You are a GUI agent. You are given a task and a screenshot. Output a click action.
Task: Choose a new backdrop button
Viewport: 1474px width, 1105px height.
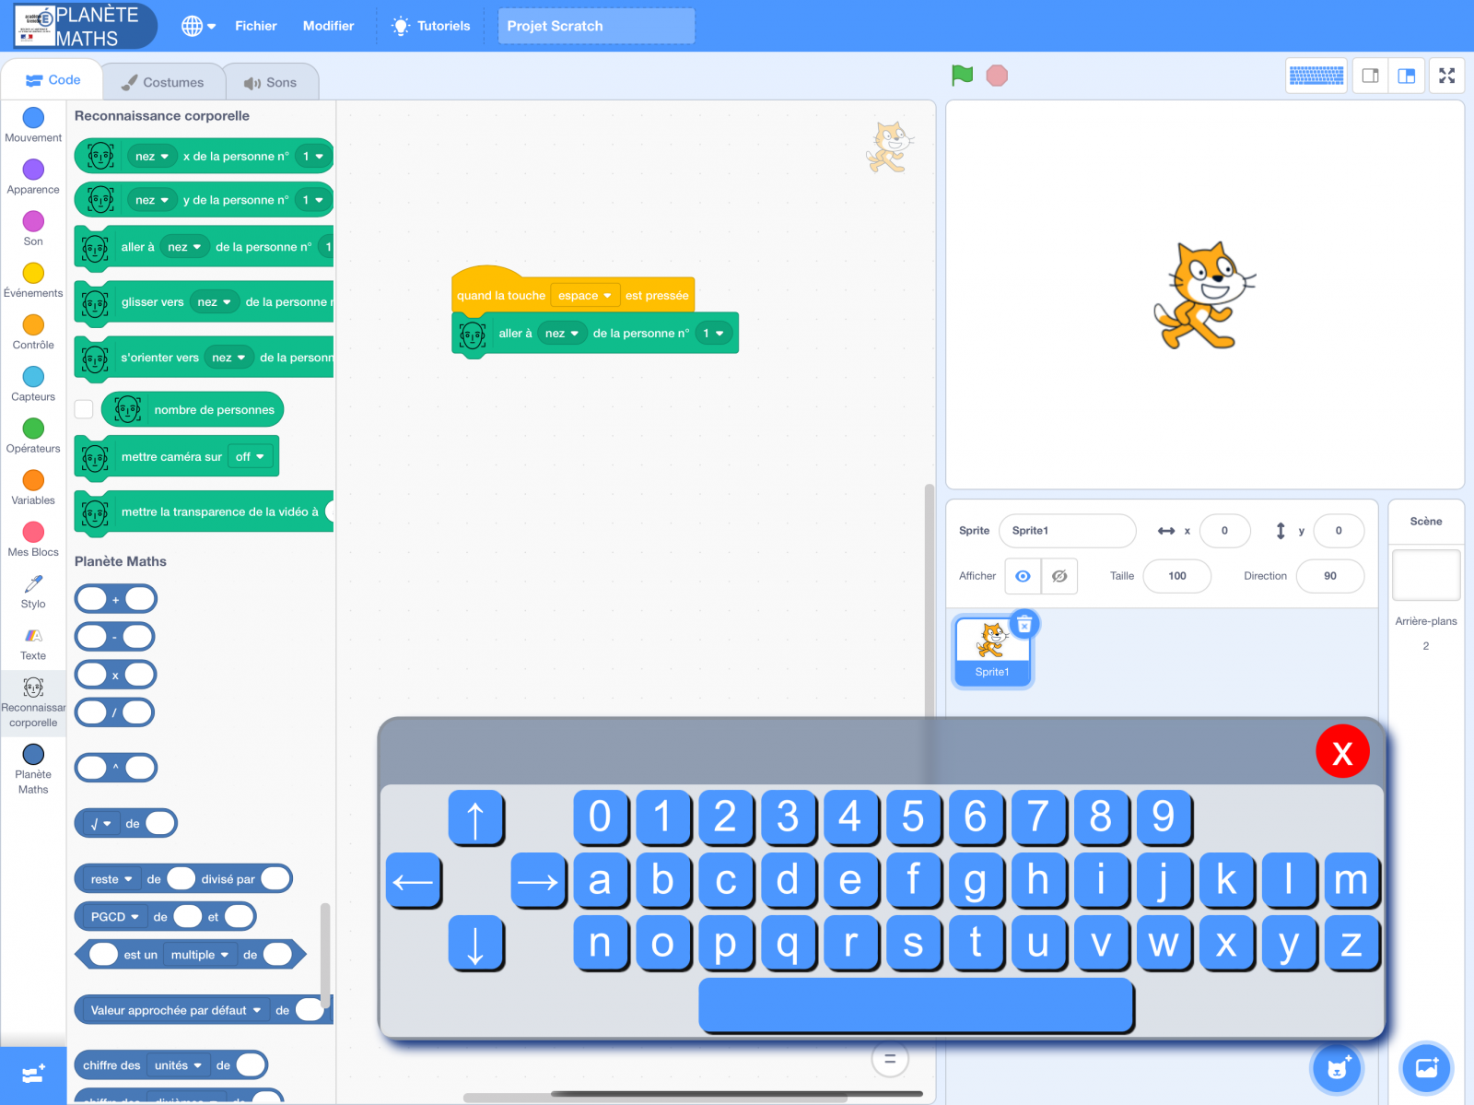point(1426,1068)
